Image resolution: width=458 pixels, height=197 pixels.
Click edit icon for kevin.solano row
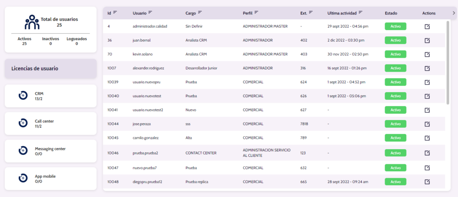(x=427, y=54)
